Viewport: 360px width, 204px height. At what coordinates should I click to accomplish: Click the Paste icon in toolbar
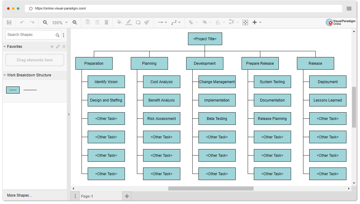click(97, 22)
